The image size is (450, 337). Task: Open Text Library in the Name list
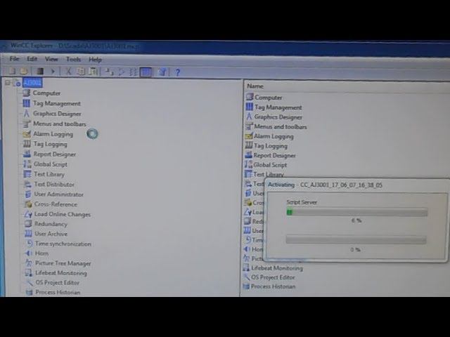click(x=269, y=174)
